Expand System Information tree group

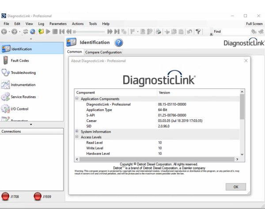77,131
